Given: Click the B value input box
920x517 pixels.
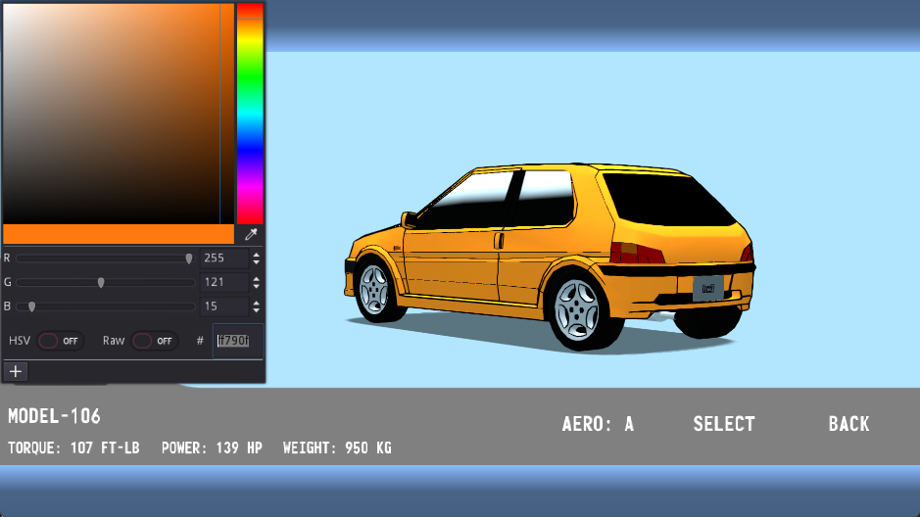Looking at the screenshot, I should tap(223, 306).
